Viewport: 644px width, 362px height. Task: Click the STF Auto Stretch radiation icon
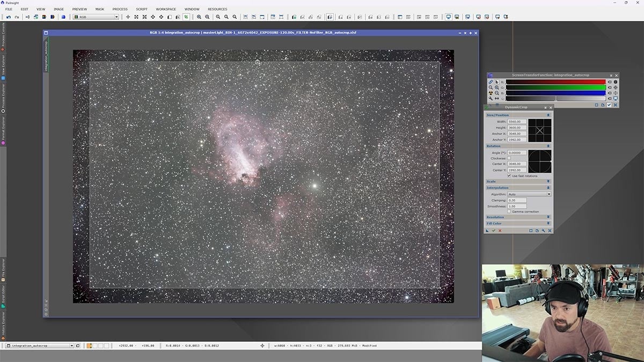[x=491, y=93]
